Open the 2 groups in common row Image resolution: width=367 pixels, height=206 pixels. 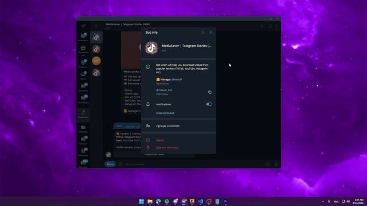178,126
